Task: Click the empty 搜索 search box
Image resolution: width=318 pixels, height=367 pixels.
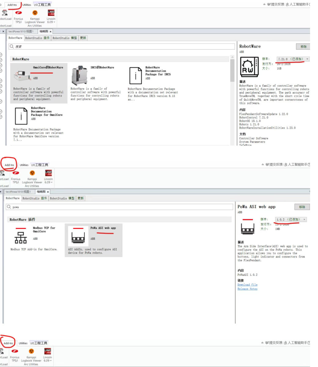Action: [x=122, y=46]
